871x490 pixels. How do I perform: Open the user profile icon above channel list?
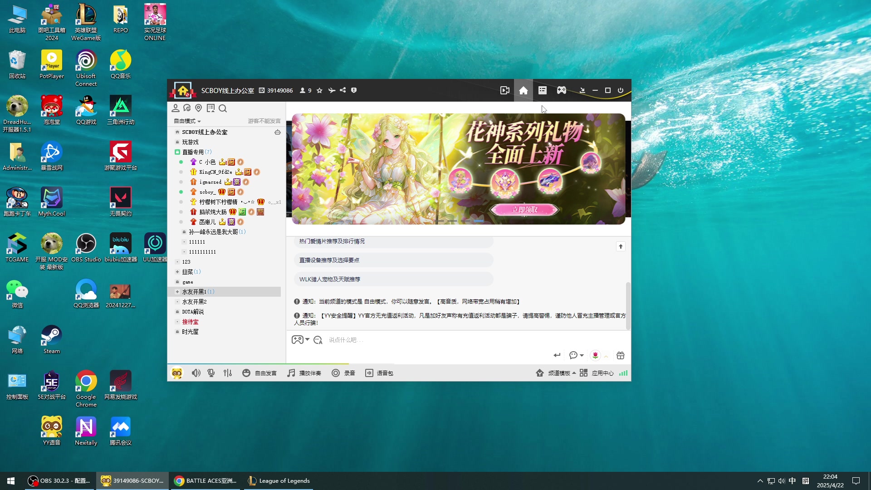175,108
